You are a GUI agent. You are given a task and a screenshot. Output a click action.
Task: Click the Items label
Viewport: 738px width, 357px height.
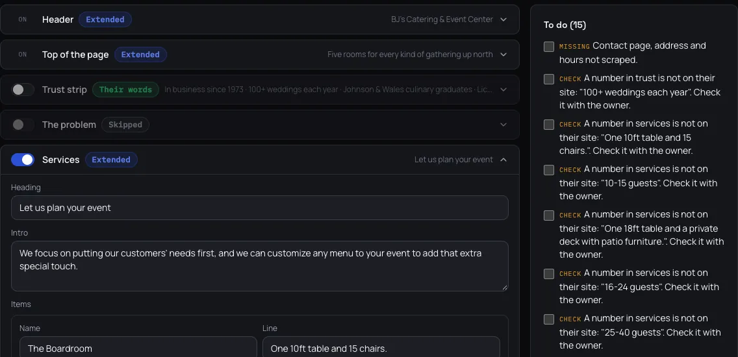coord(21,304)
